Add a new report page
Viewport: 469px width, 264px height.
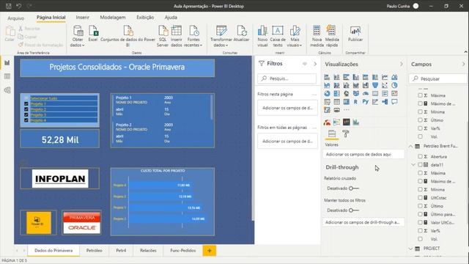pos(210,251)
